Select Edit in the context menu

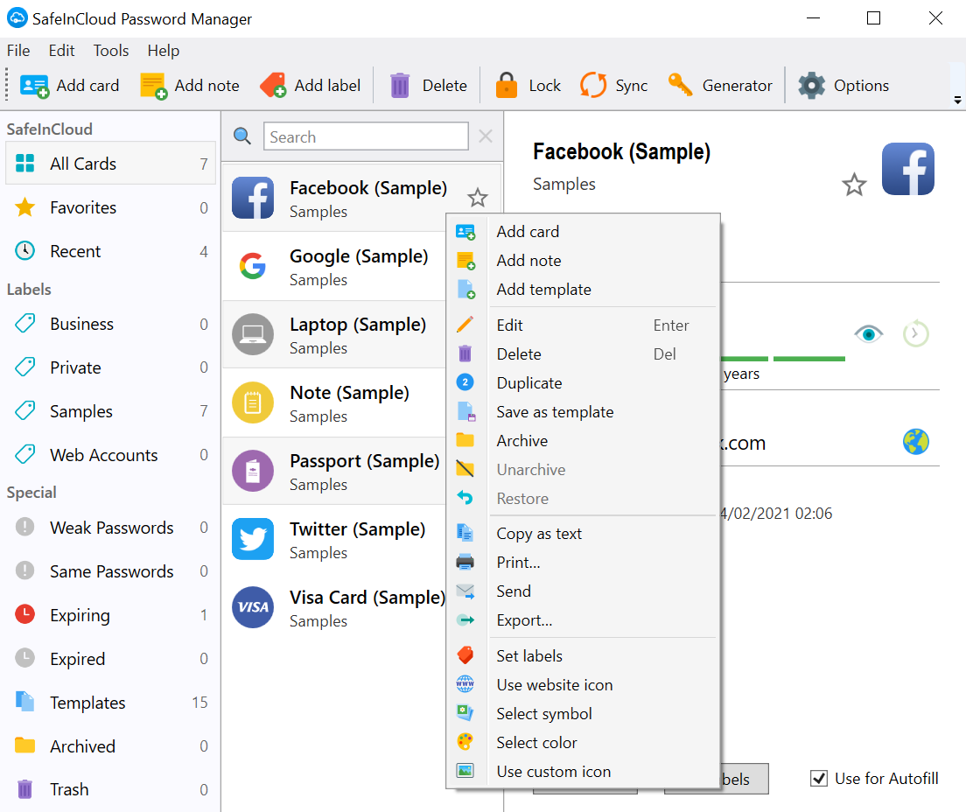[584, 325]
